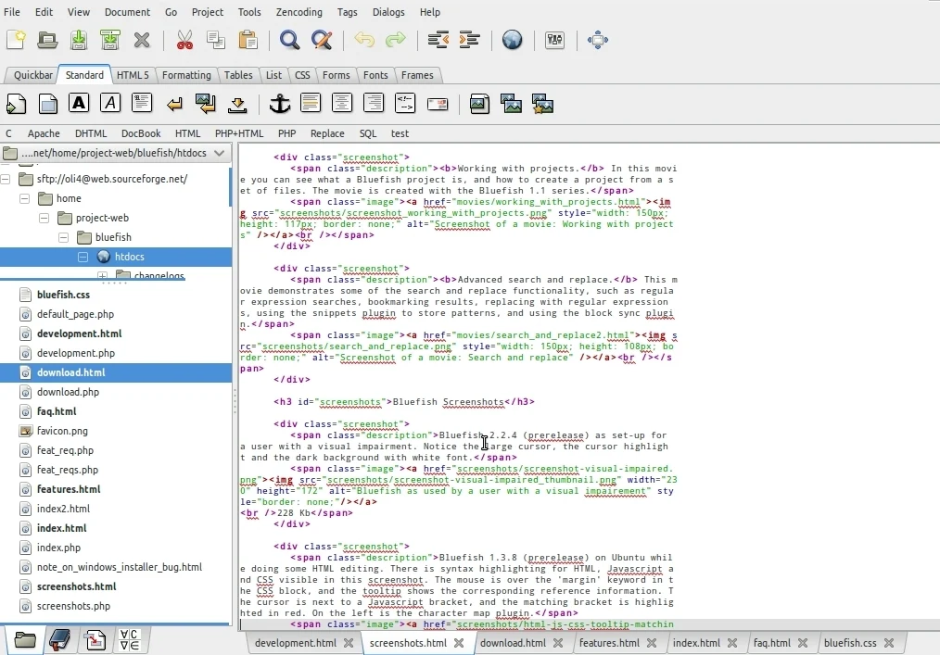This screenshot has height=655, width=940.
Task: Cut selection with the scissors icon
Action: pyautogui.click(x=184, y=40)
